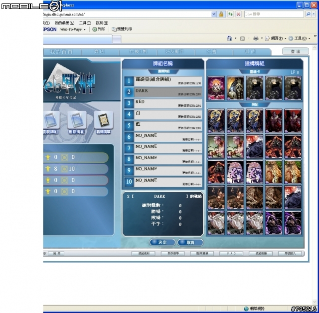This screenshot has width=319, height=313.
Task: Click the 取消 cancel button
Action: coord(190,243)
